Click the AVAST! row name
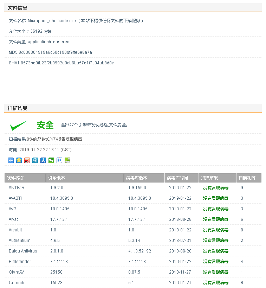 (15, 198)
